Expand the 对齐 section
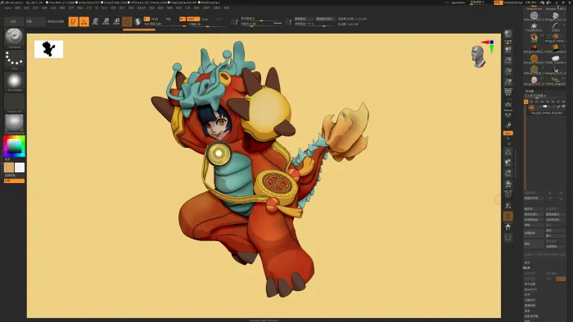Screen dimensions: 573x322 [x=527, y=295]
